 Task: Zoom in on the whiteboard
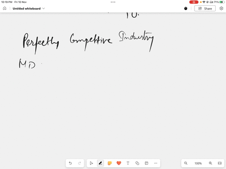pyautogui.click(x=210, y=163)
